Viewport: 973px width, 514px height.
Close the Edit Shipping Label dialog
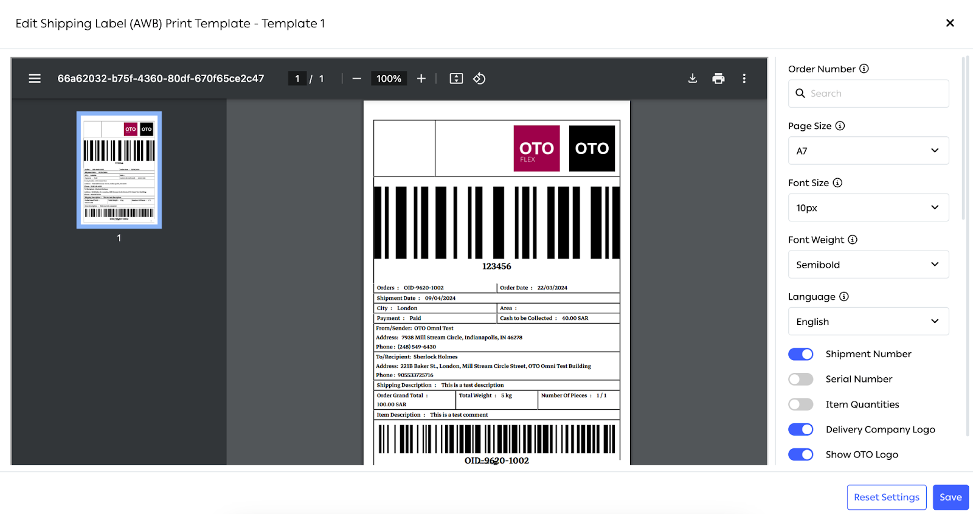(950, 23)
